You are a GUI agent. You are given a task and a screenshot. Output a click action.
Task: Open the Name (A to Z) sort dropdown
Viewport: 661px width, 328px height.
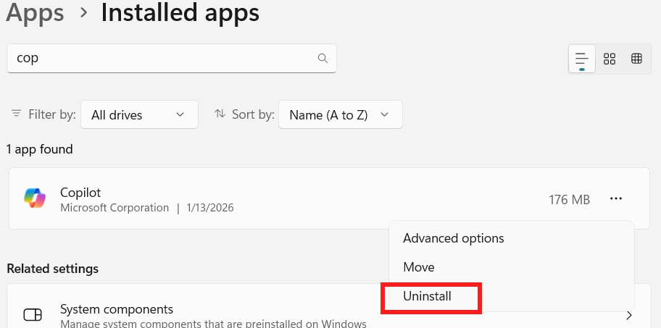pyautogui.click(x=340, y=114)
